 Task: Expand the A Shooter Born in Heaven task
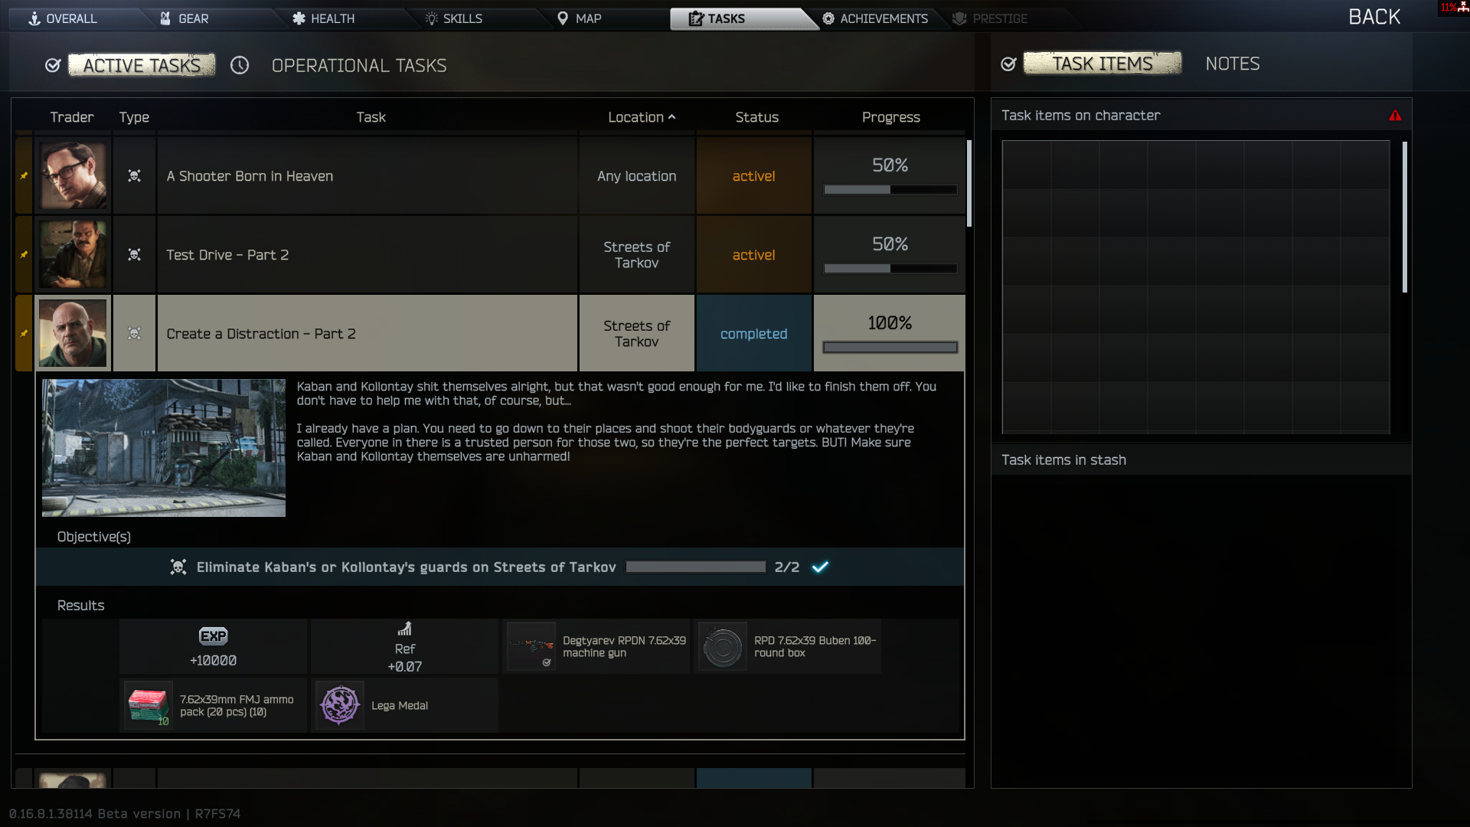pyautogui.click(x=367, y=176)
